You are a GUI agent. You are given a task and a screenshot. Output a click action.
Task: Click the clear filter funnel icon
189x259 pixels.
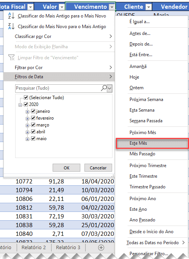pos(11,57)
